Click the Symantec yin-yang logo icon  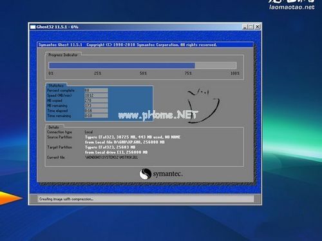tap(146, 174)
